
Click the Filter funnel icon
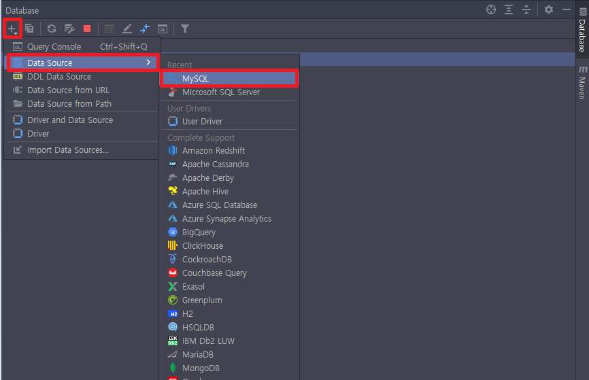click(185, 29)
